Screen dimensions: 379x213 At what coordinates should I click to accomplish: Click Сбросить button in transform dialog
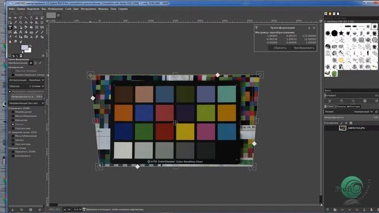click(x=280, y=48)
